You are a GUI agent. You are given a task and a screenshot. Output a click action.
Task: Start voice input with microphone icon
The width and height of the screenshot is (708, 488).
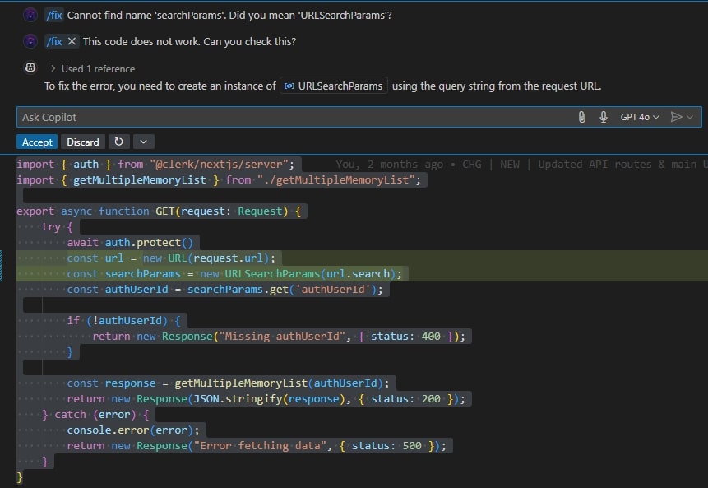coord(604,117)
